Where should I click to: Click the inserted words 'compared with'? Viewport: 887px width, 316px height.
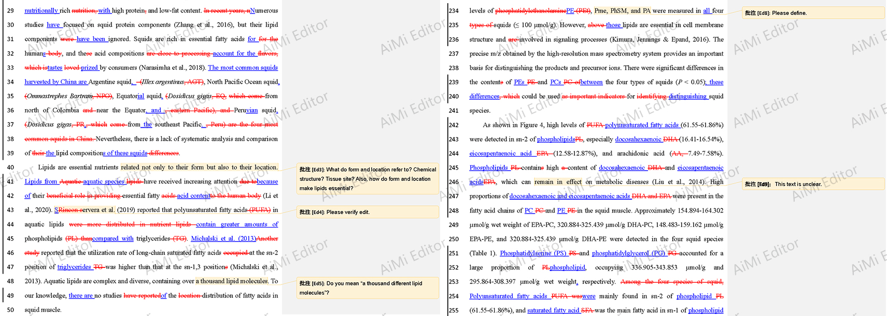(113, 238)
